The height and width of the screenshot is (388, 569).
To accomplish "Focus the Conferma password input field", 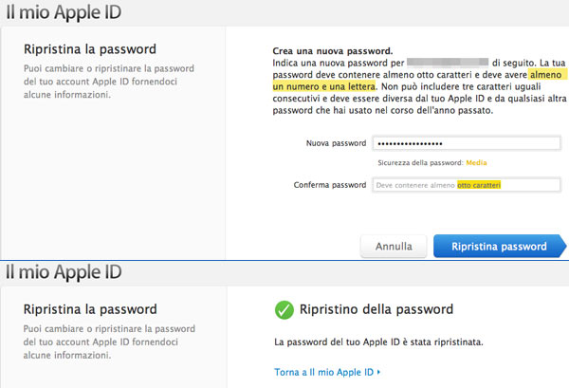I will pos(467,185).
